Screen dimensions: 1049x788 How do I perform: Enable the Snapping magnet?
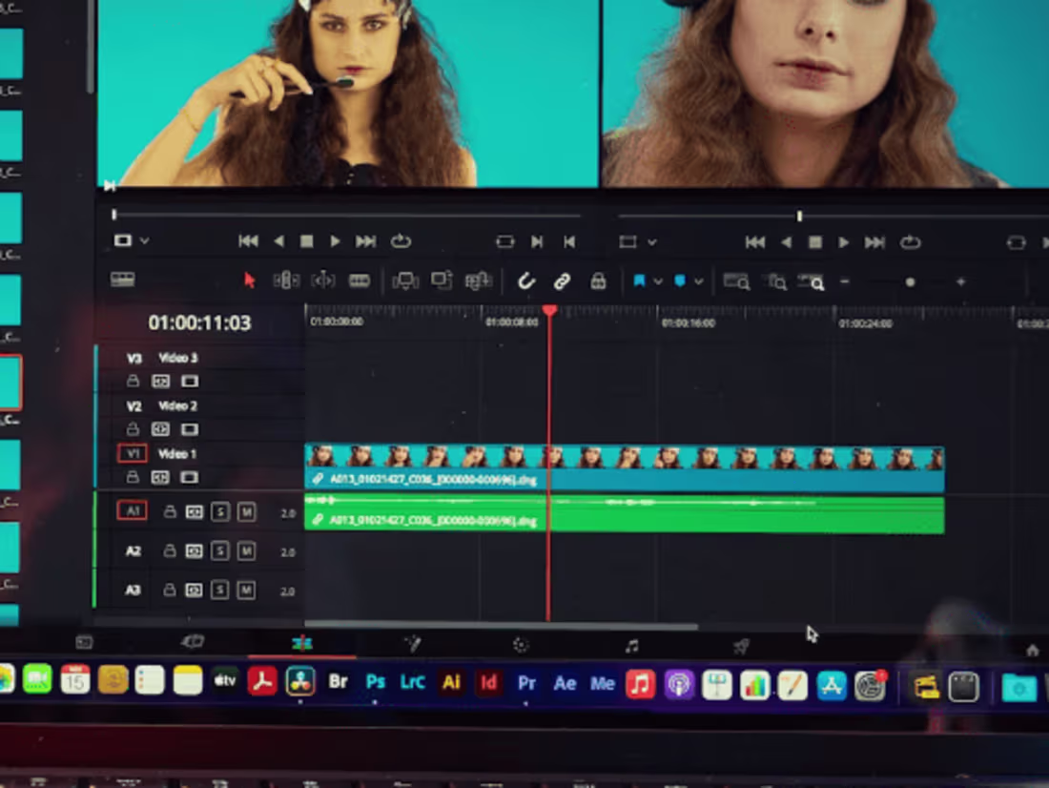coord(525,281)
